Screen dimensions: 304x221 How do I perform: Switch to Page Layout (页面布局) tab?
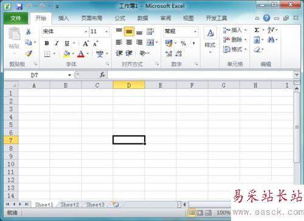(x=92, y=18)
